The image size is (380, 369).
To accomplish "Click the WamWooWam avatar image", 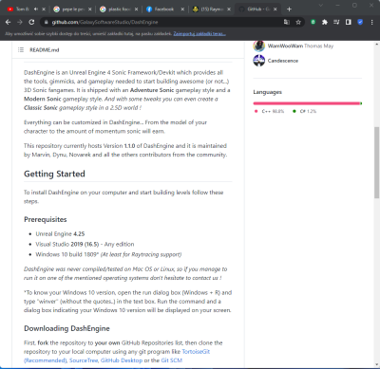I will click(258, 46).
